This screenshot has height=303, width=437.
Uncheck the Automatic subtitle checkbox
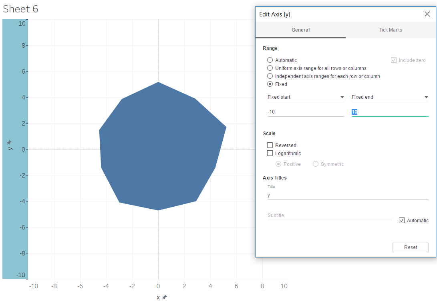pyautogui.click(x=402, y=221)
